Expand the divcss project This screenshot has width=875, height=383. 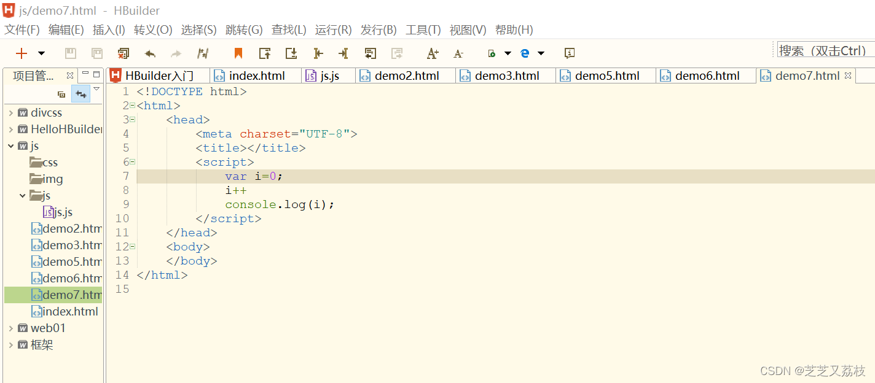[x=11, y=113]
